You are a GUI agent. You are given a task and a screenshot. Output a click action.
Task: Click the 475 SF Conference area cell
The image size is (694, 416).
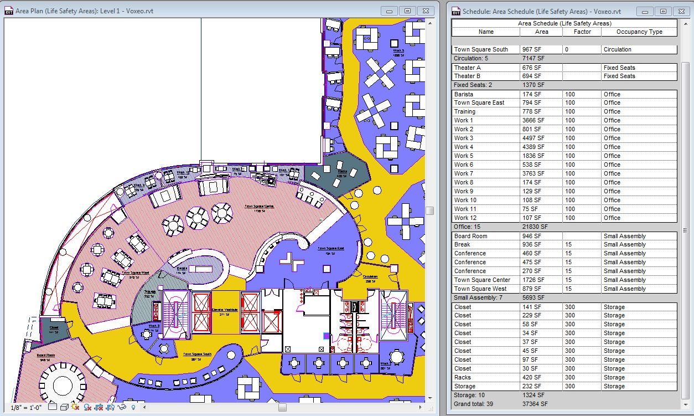541,262
